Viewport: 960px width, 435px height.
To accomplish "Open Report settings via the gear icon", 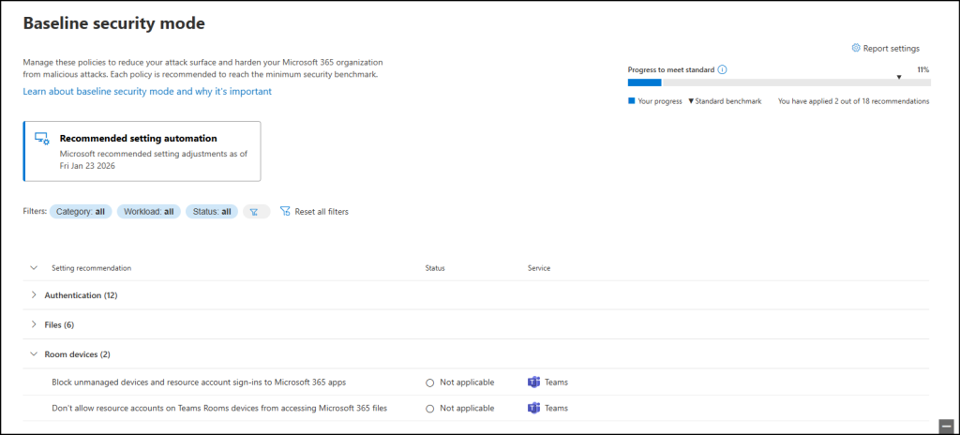I will (x=856, y=49).
